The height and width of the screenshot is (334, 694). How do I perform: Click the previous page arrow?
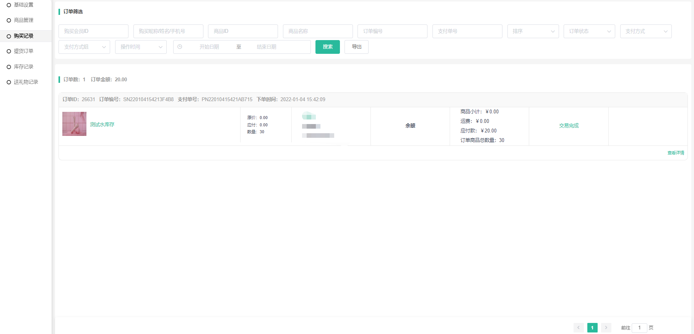point(578,328)
